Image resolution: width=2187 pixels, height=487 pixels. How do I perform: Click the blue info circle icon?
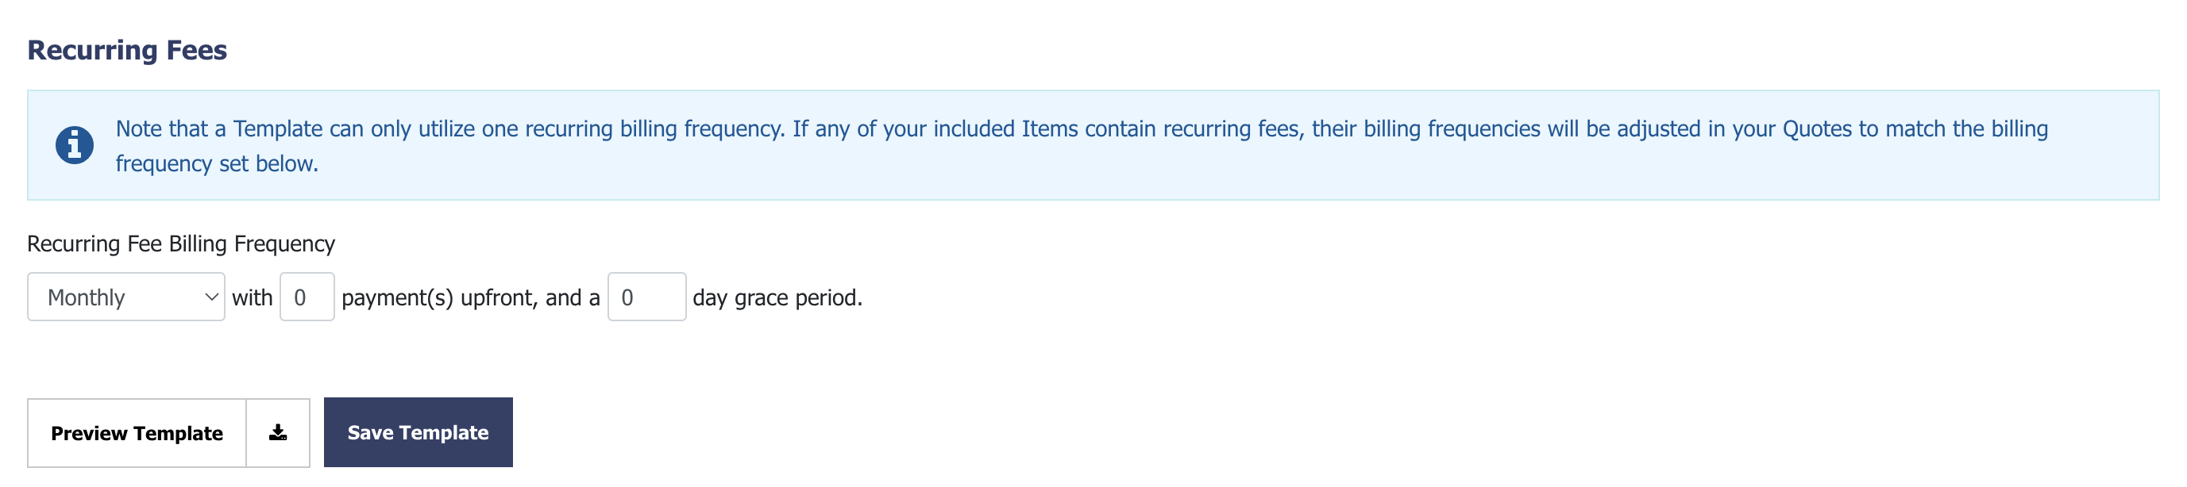(75, 145)
